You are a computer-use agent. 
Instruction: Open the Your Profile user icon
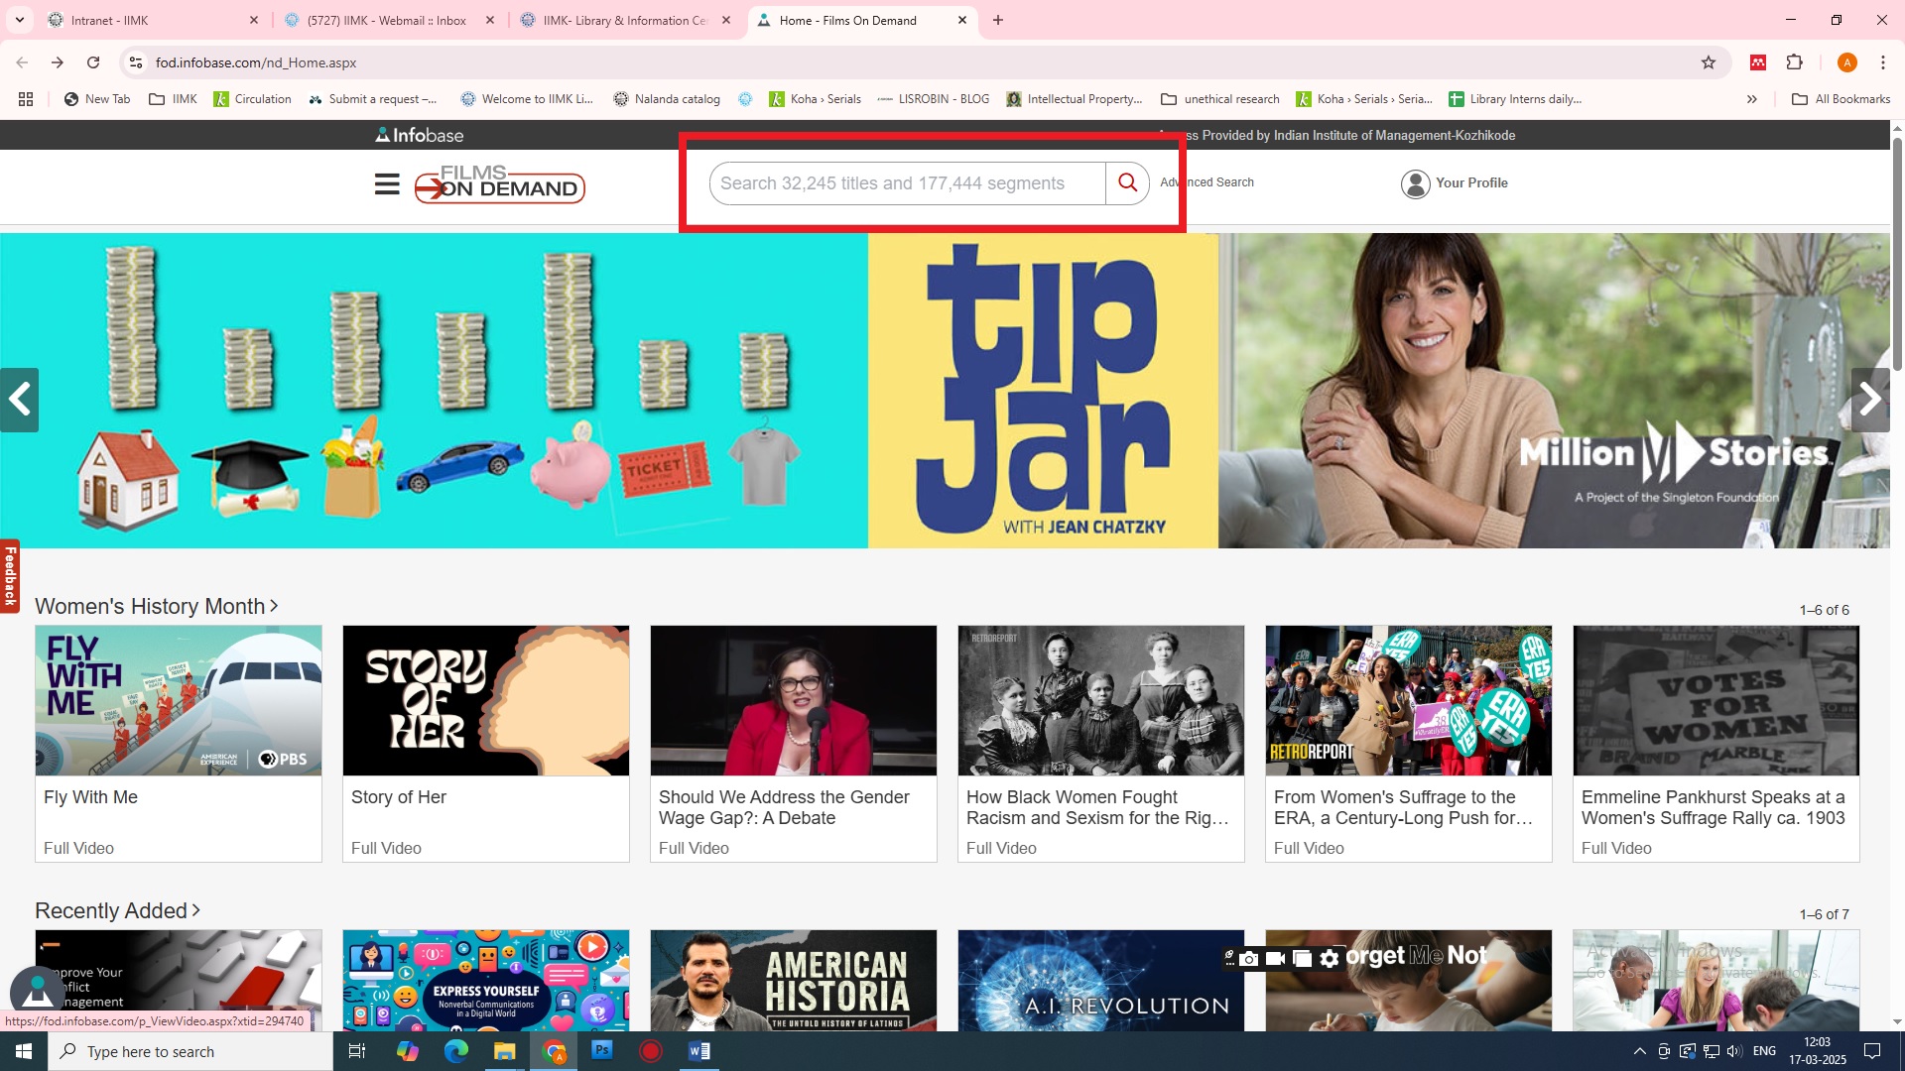click(x=1415, y=183)
